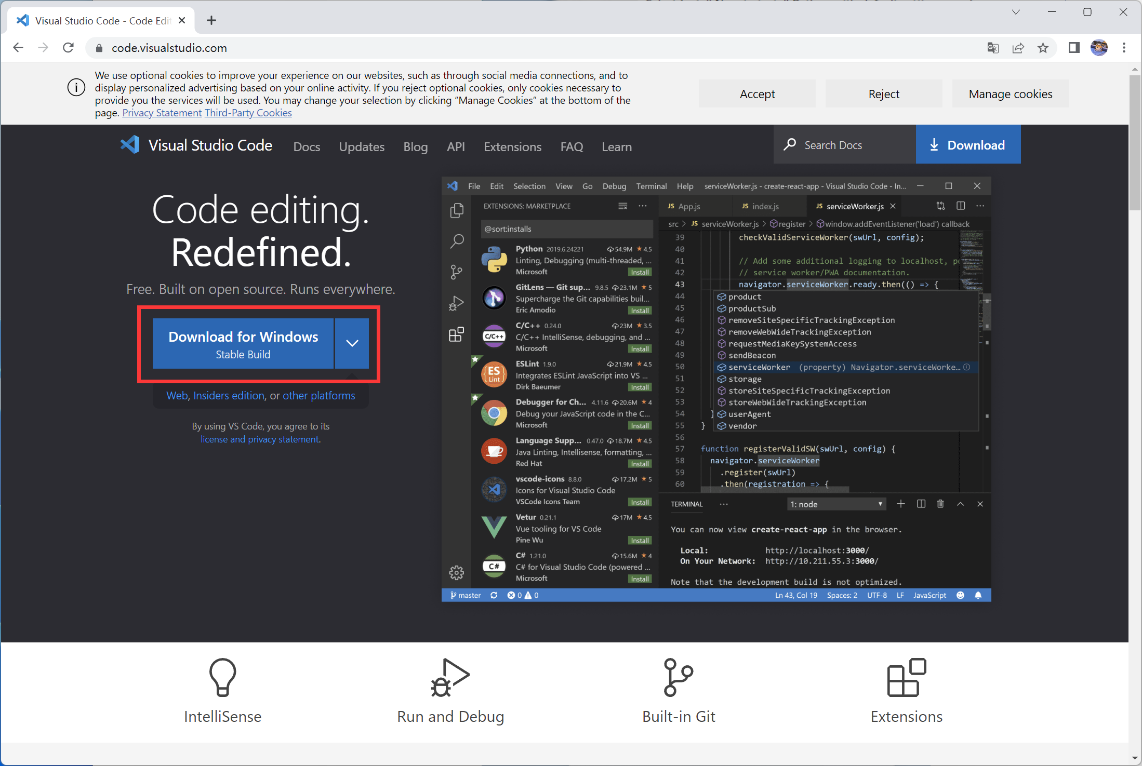This screenshot has width=1142, height=766.
Task: Open the Chrome three-dot menu
Action: [x=1124, y=48]
